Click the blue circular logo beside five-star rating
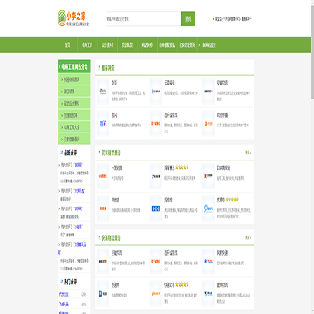Viewport: 314px width, 314px height. [208, 208]
